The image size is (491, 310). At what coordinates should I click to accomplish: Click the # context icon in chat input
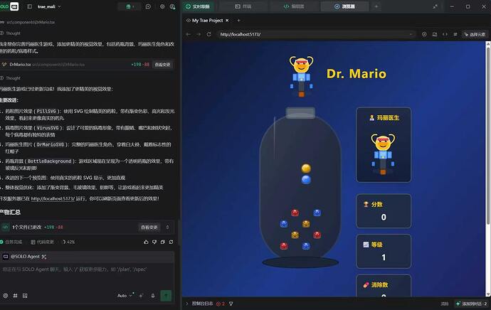point(15,295)
